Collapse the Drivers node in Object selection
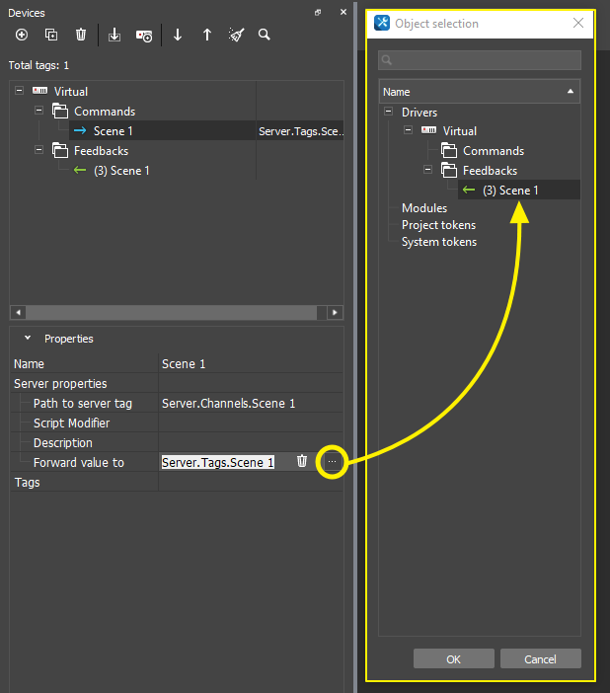610x693 pixels. coord(389,113)
